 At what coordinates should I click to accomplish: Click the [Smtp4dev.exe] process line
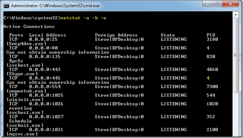tap(26, 44)
